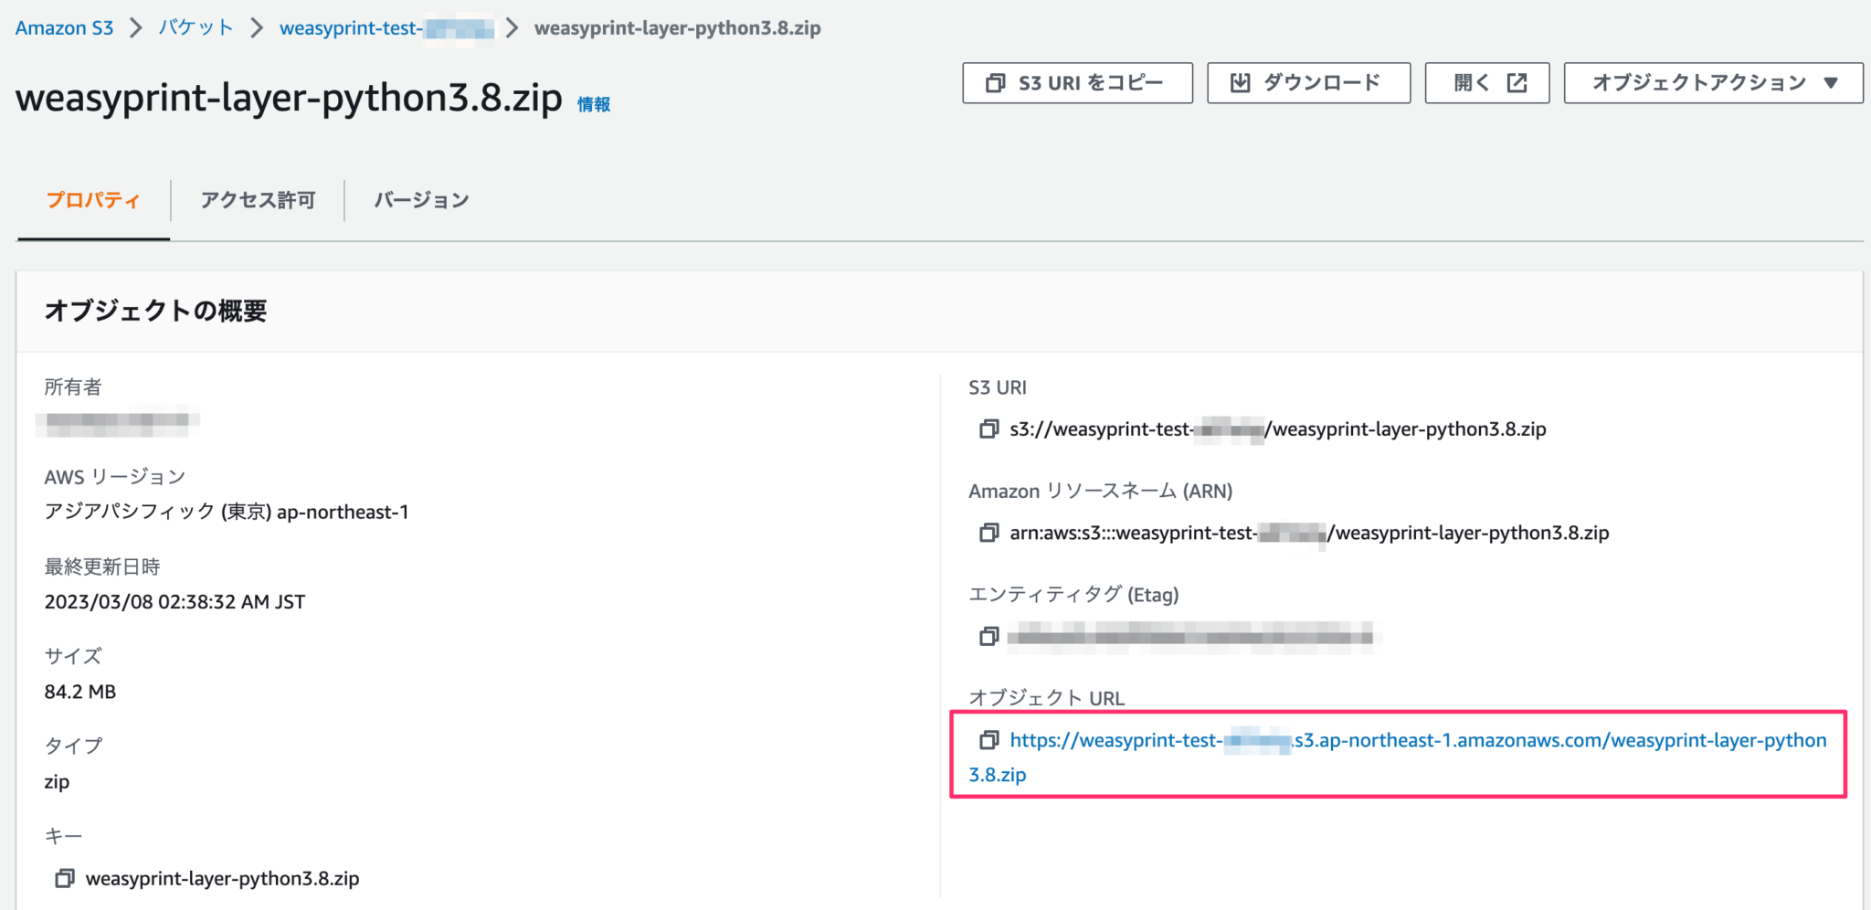Open the weasyprint-test bucket breadcrumb link
The width and height of the screenshot is (1871, 910).
click(x=384, y=27)
